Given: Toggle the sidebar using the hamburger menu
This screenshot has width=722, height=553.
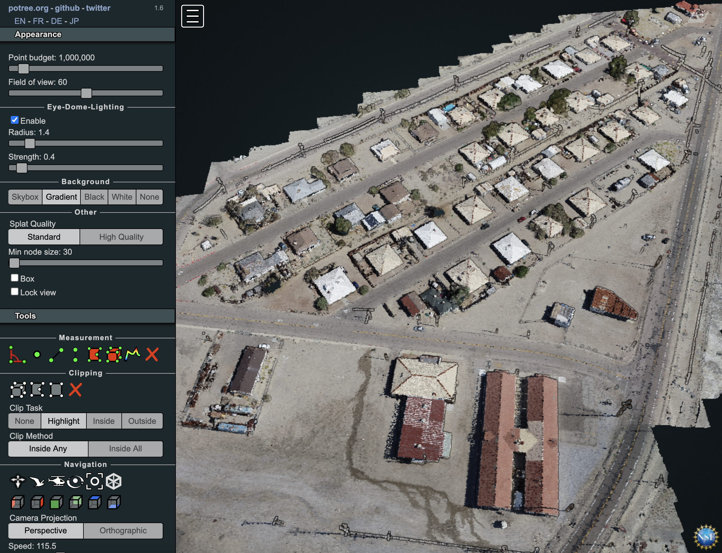Looking at the screenshot, I should (192, 16).
